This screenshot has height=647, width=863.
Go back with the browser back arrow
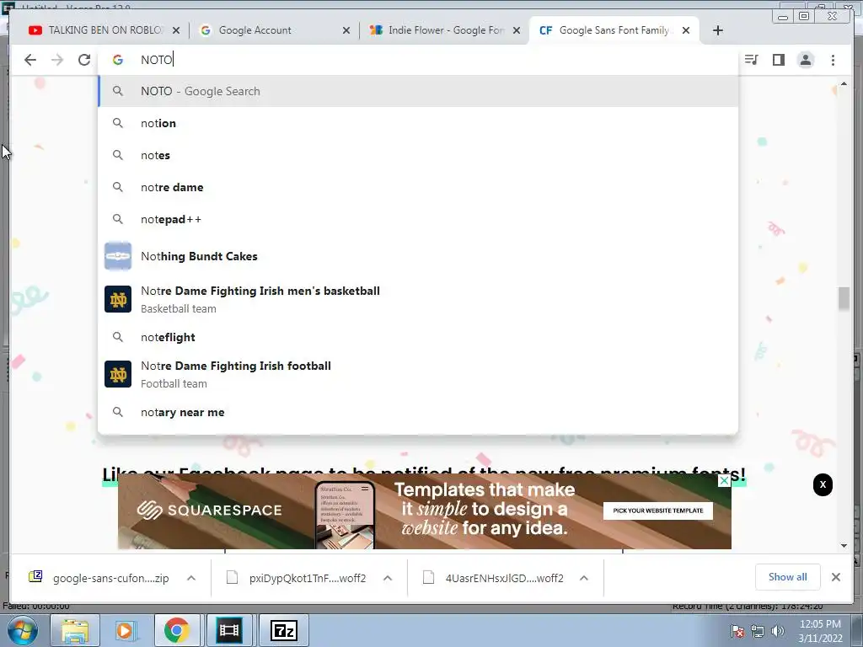pyautogui.click(x=30, y=60)
